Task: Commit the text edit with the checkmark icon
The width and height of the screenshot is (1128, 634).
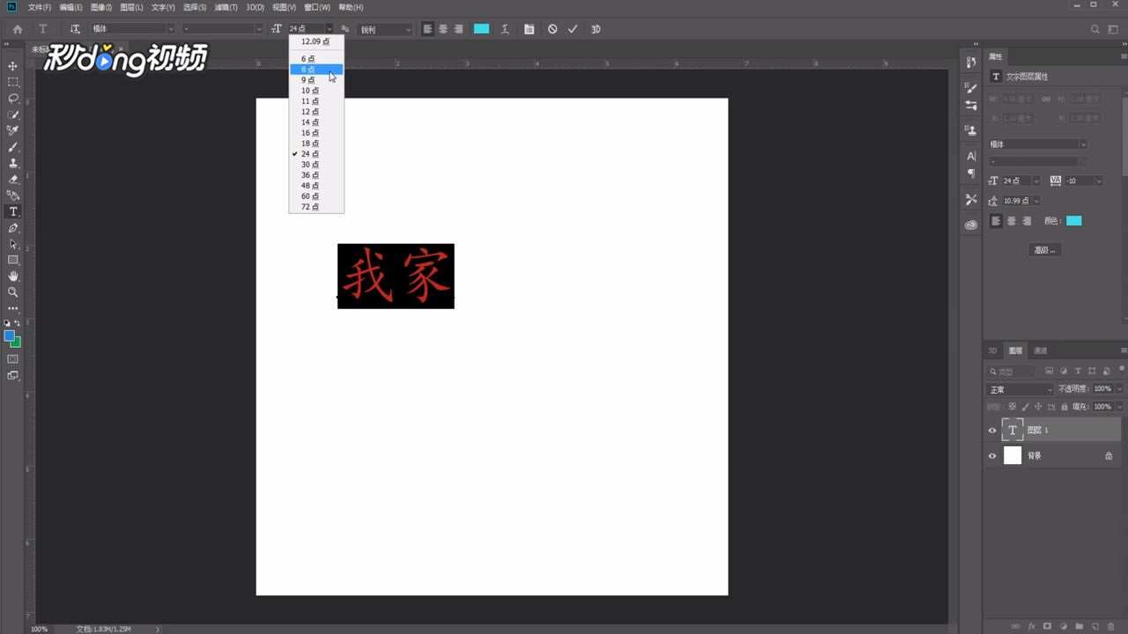Action: pyautogui.click(x=572, y=29)
